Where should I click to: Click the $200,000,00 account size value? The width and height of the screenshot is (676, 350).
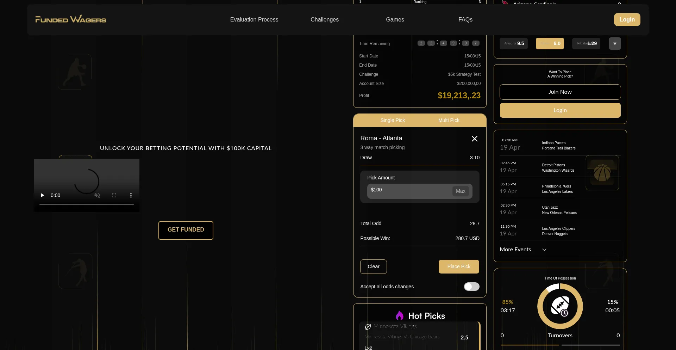[x=469, y=84]
